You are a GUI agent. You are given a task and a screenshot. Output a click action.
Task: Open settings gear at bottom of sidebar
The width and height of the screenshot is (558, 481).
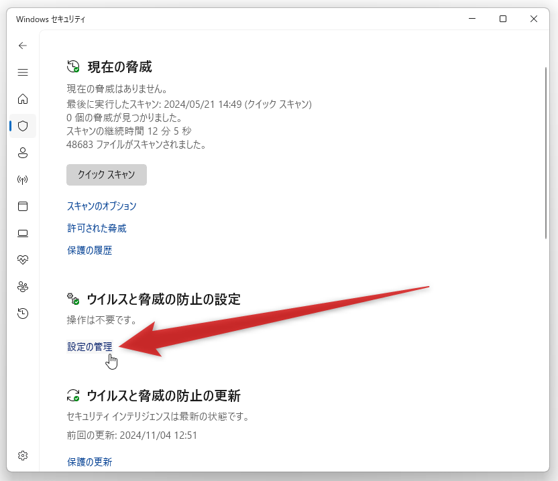[23, 456]
